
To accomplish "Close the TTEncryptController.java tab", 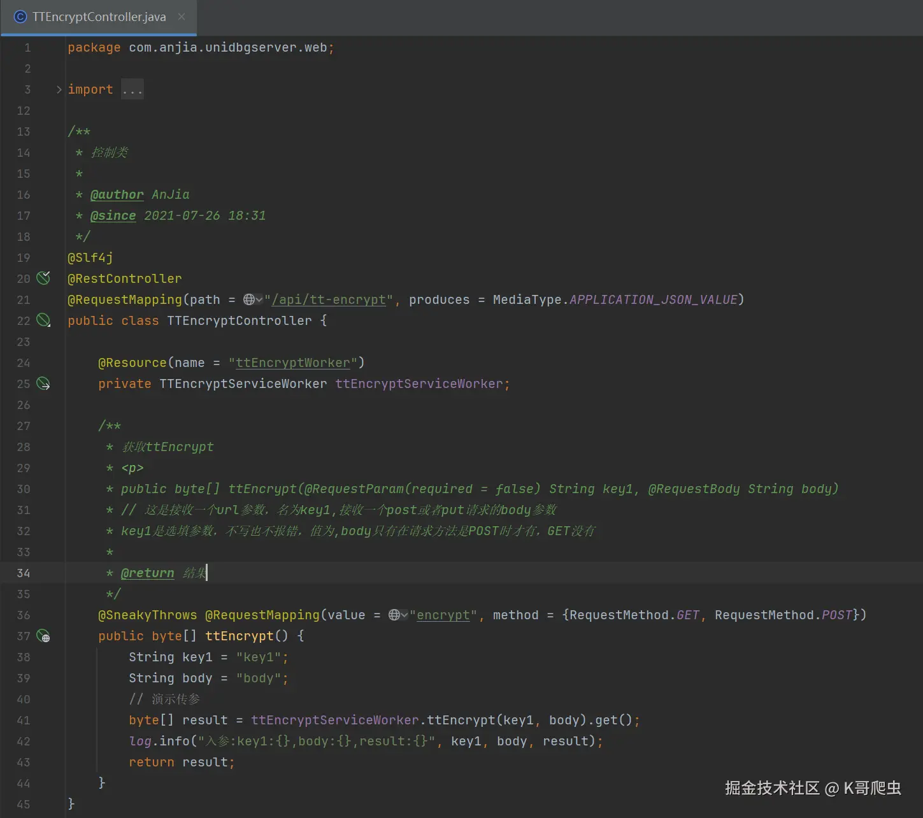I will click(182, 17).
